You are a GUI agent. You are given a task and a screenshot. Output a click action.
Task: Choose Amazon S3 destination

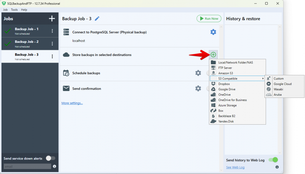point(237,73)
